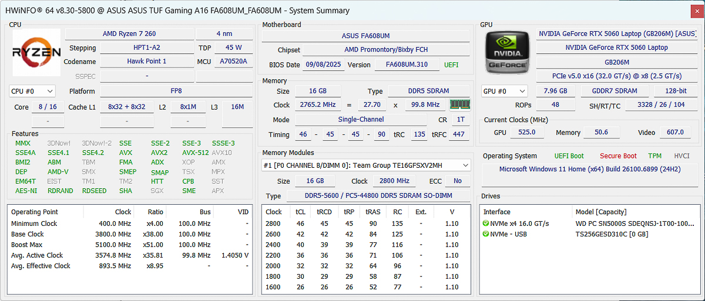
Task: Click the green memory module icon
Action: point(459,104)
